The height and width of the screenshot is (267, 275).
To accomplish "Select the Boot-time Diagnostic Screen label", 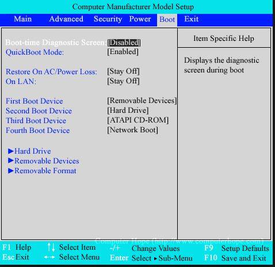I will [x=56, y=43].
